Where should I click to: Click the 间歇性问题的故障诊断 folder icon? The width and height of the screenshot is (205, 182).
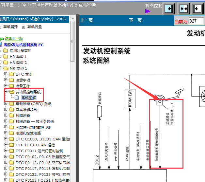coord(11,127)
